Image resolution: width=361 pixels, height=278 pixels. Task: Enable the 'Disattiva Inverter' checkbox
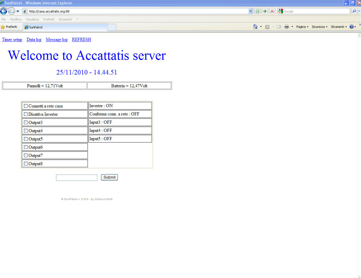[x=26, y=114]
